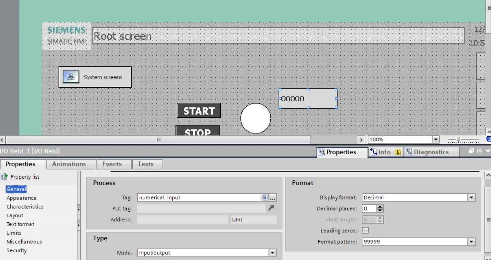The width and height of the screenshot is (491, 260).
Task: Click the System screens icon image
Action: coord(71,77)
